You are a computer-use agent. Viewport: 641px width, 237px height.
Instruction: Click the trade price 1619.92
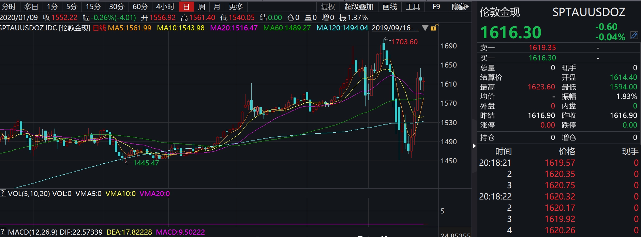click(x=560, y=219)
